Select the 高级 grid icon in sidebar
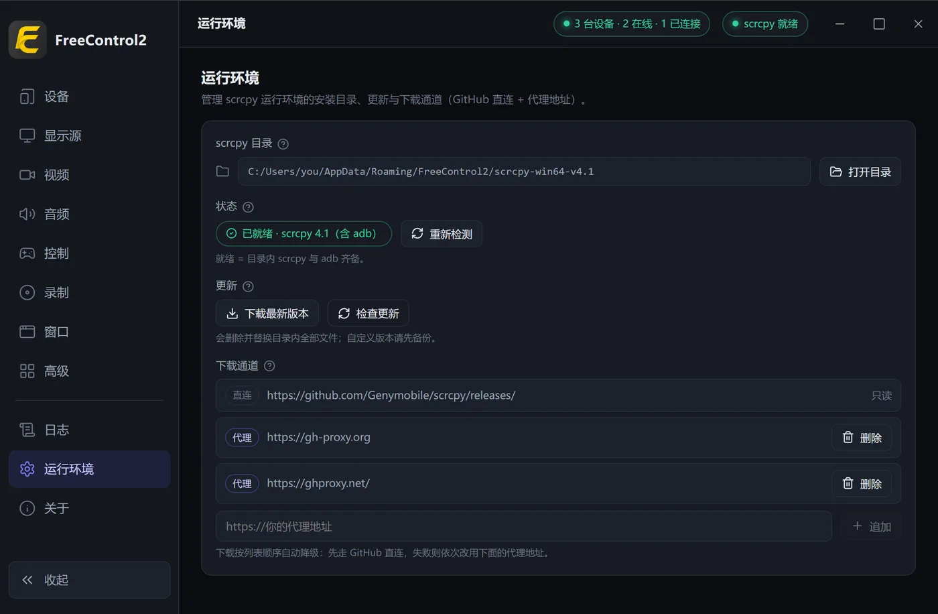 point(27,371)
